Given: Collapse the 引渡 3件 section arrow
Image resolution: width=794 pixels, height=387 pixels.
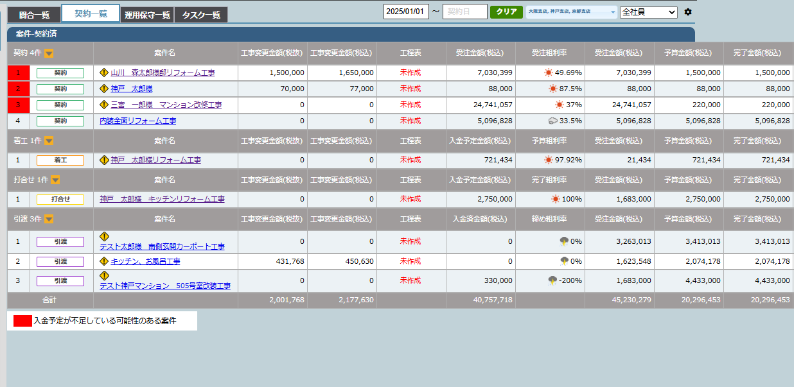Looking at the screenshot, I should tap(49, 219).
